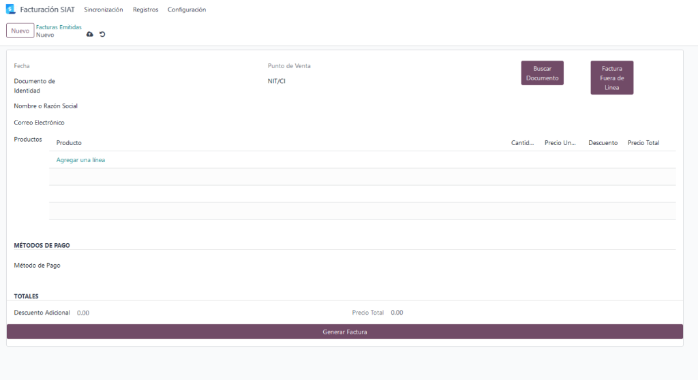This screenshot has height=380, width=698.
Task: Click the Nuevo button
Action: [x=20, y=31]
